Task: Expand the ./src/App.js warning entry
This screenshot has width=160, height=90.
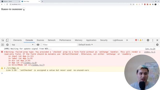Action: [5, 68]
